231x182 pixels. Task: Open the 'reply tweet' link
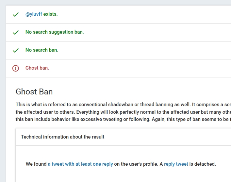pos(176,164)
